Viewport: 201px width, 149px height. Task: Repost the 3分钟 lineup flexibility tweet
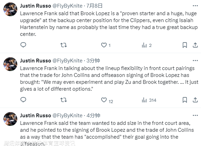pyautogui.click(x=63, y=100)
